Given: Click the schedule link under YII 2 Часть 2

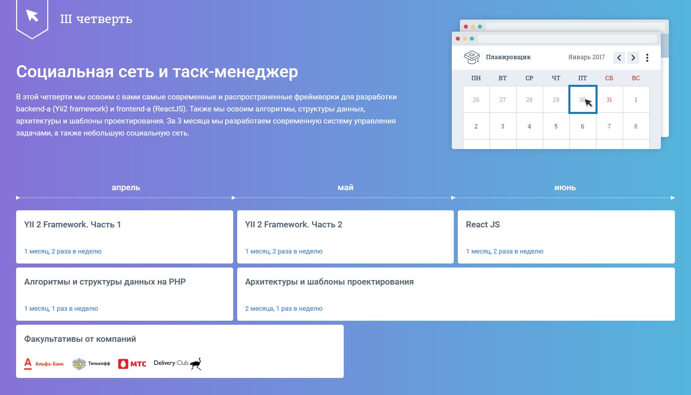Looking at the screenshot, I should point(283,251).
